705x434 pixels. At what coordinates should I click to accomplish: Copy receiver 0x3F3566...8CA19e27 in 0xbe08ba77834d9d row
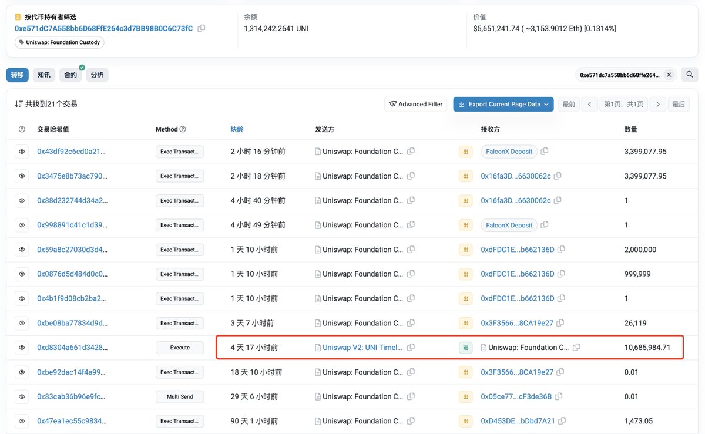click(560, 323)
